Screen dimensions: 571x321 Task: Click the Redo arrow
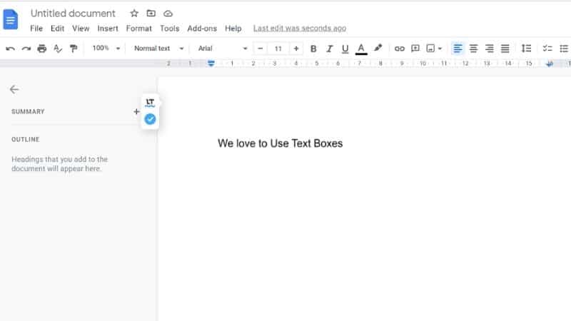click(x=26, y=49)
